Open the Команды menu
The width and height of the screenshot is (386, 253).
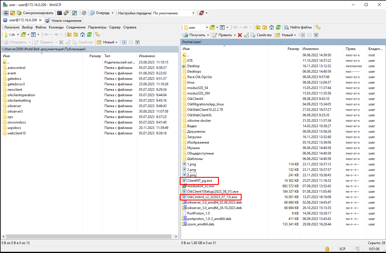56,27
